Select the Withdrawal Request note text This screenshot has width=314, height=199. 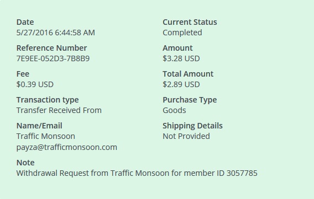click(x=137, y=173)
